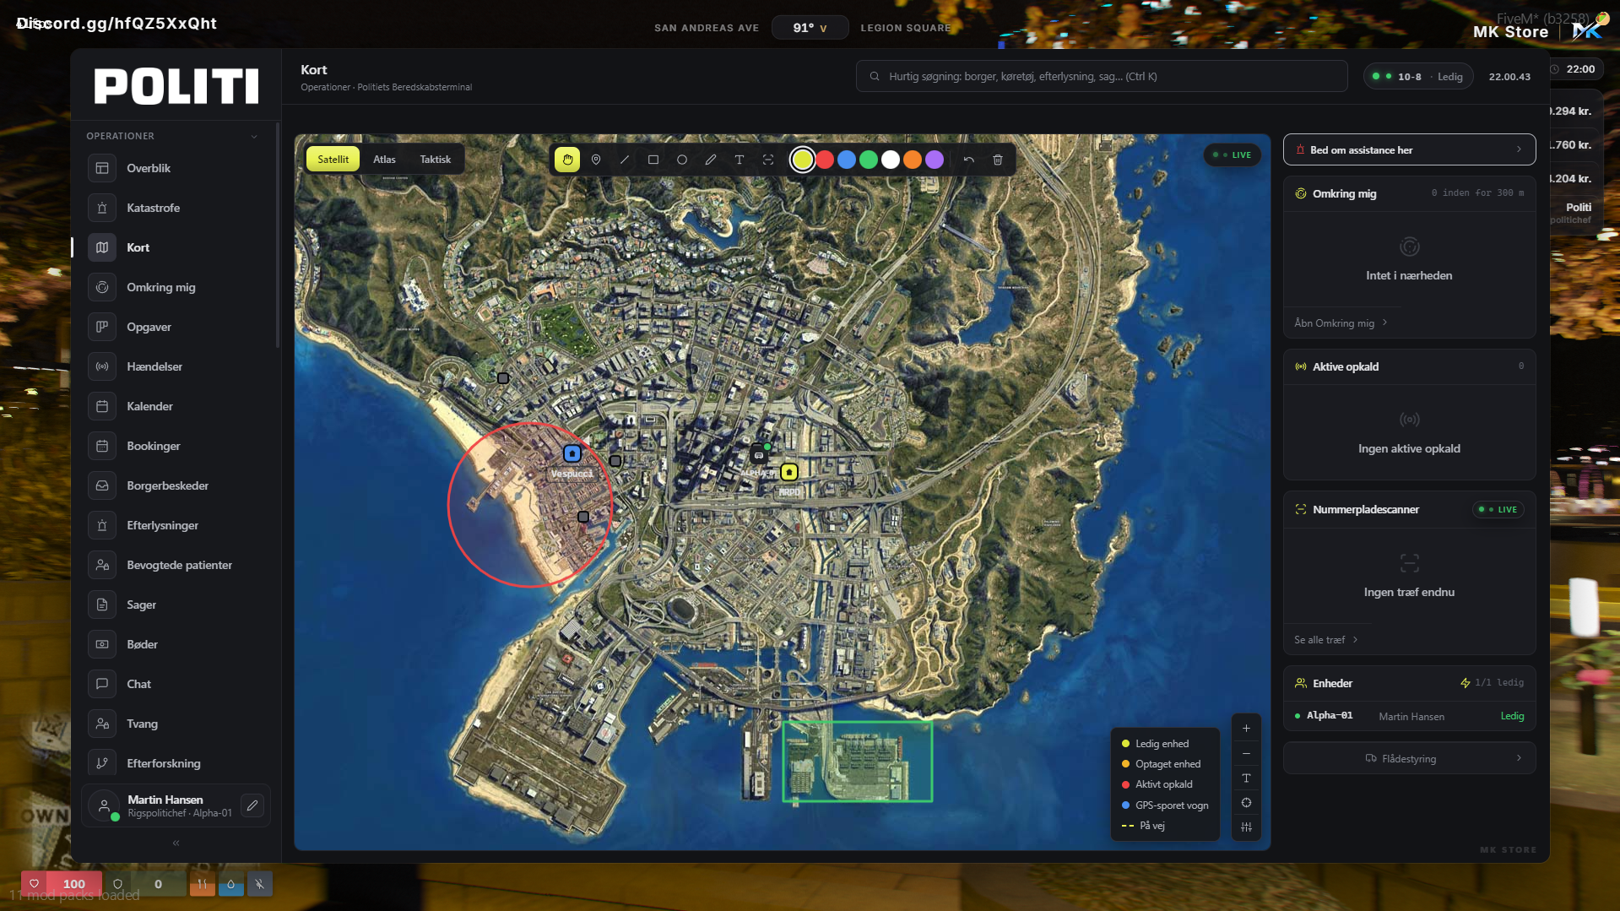Open Sager in the sidebar
1620x911 pixels.
(174, 605)
